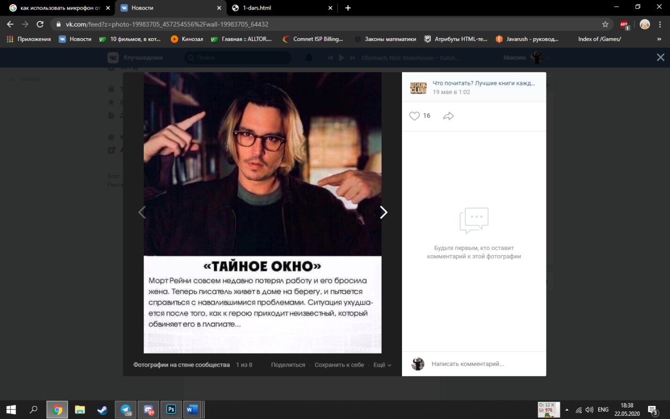Screen dimensions: 670x419
Task: Close the 'как использовать микрофон' tab
Action: [107, 8]
